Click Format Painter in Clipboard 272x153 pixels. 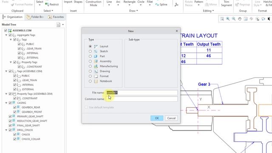click(x=22, y=5)
